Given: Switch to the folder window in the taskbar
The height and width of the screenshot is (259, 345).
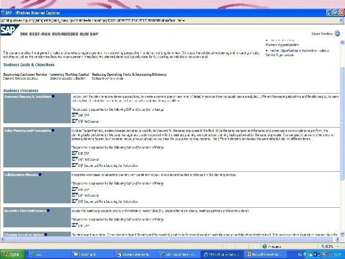Looking at the screenshot, I should tap(92, 254).
